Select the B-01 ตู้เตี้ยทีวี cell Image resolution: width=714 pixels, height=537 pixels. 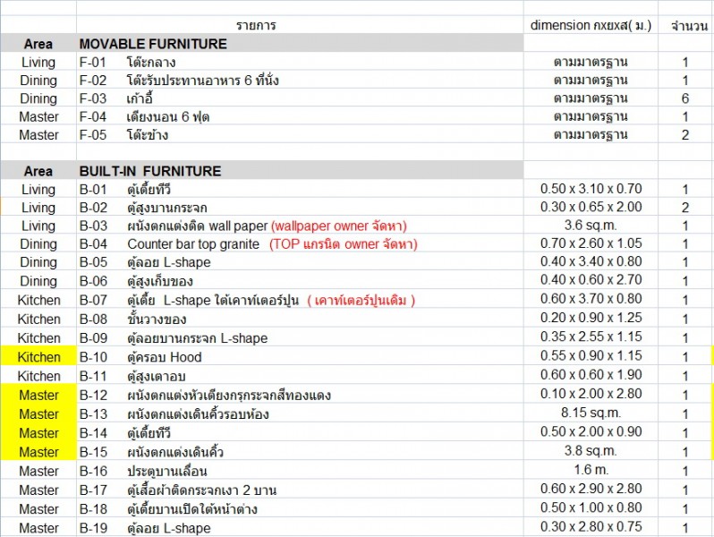(300, 189)
